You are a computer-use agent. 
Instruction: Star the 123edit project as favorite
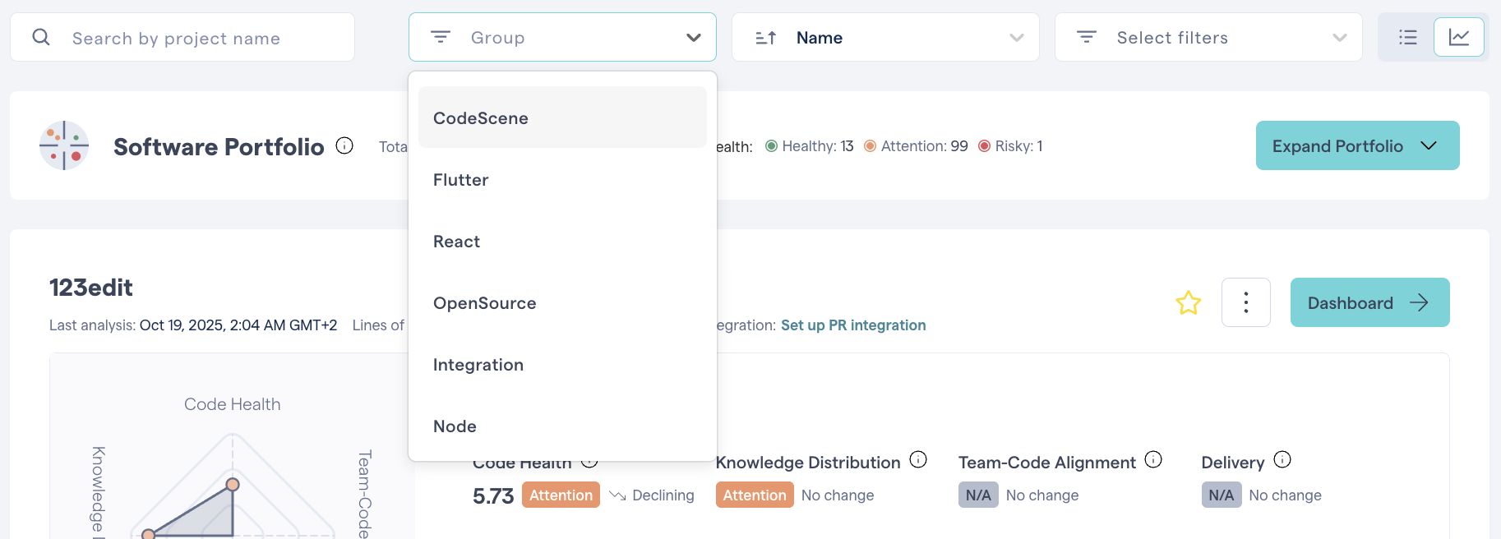tap(1188, 303)
